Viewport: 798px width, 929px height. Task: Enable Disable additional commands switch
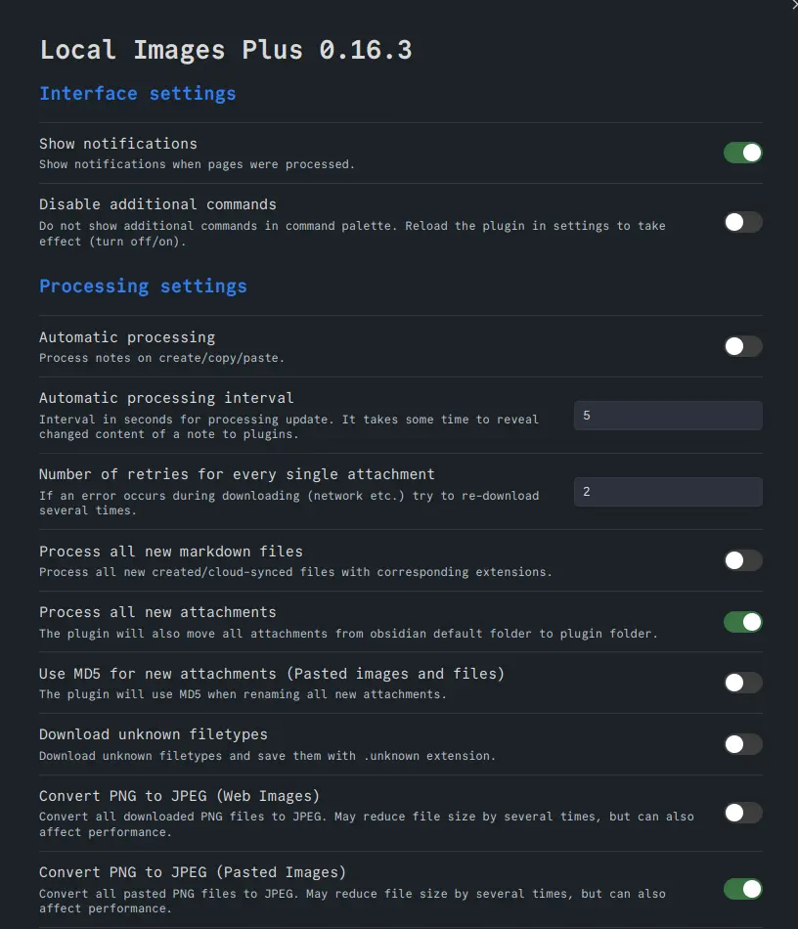(x=742, y=222)
